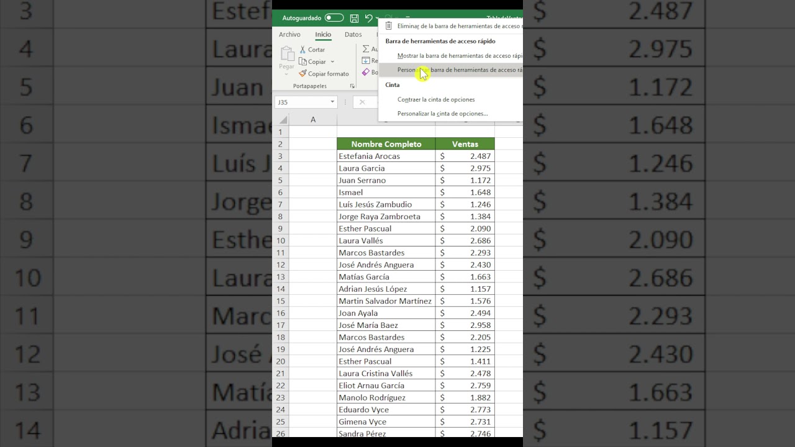Open Personalizar la cinta de opciones

pyautogui.click(x=442, y=114)
